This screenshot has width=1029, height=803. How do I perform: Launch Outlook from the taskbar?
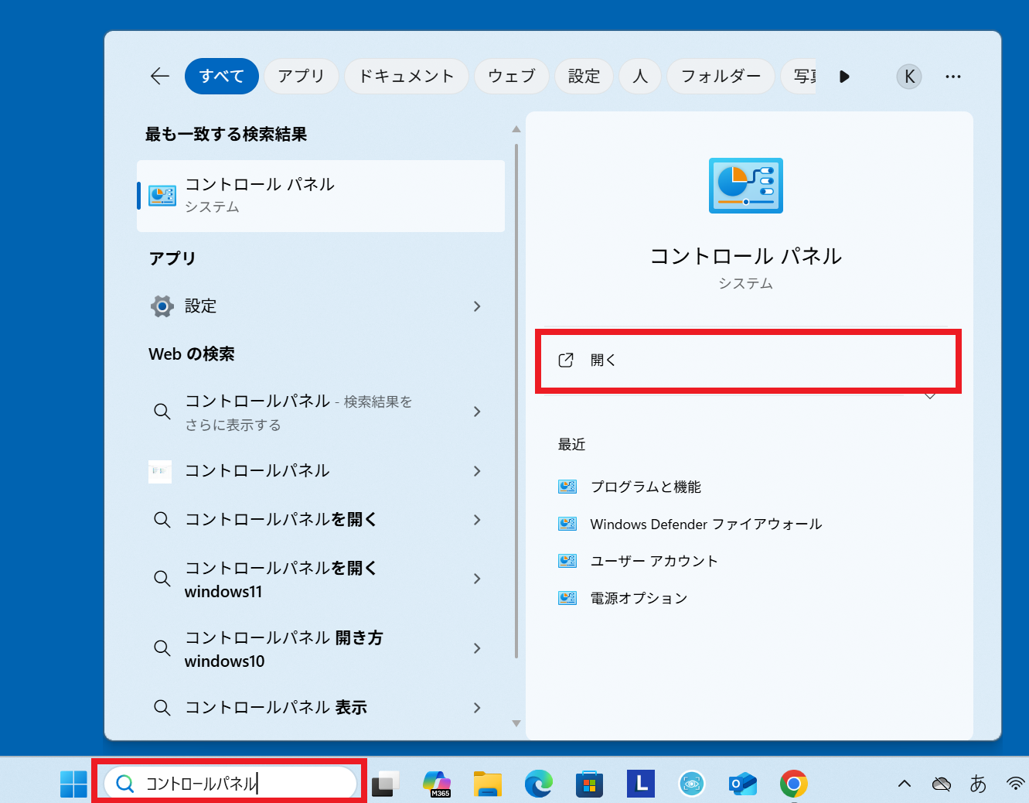click(742, 783)
